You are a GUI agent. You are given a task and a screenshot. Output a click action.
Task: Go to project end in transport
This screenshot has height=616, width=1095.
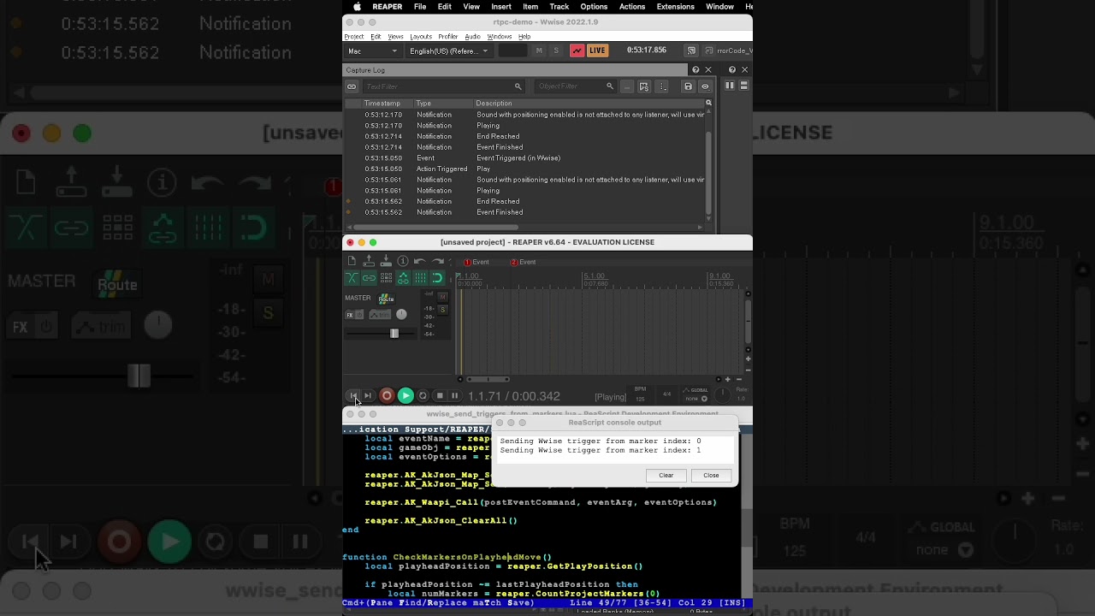[x=368, y=395]
